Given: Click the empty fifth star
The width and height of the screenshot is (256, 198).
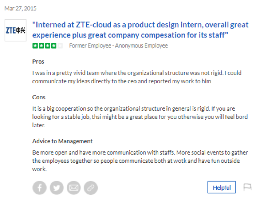Looking at the screenshot, I should pyautogui.click(x=60, y=46).
